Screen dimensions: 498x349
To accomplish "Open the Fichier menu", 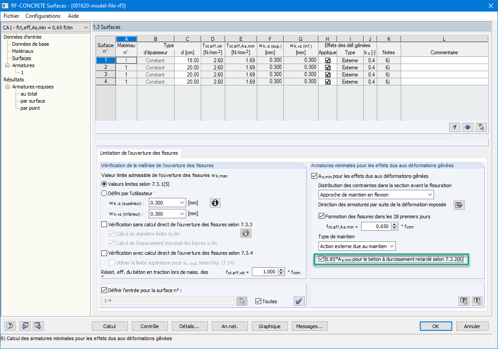I will (x=12, y=16).
